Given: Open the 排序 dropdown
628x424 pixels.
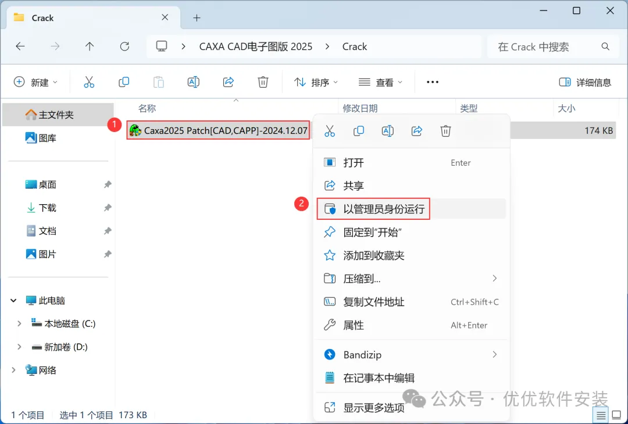Looking at the screenshot, I should click(316, 82).
